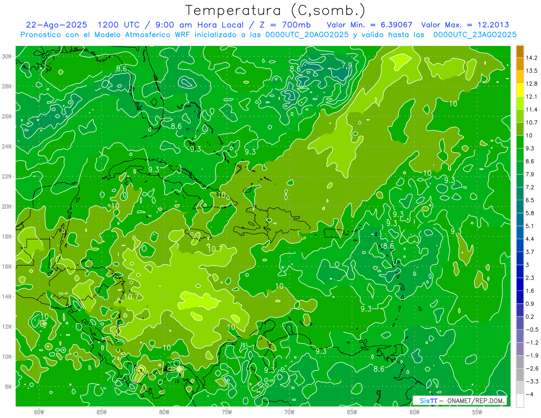Pick the white swatch below the -4 label

(x=520, y=401)
